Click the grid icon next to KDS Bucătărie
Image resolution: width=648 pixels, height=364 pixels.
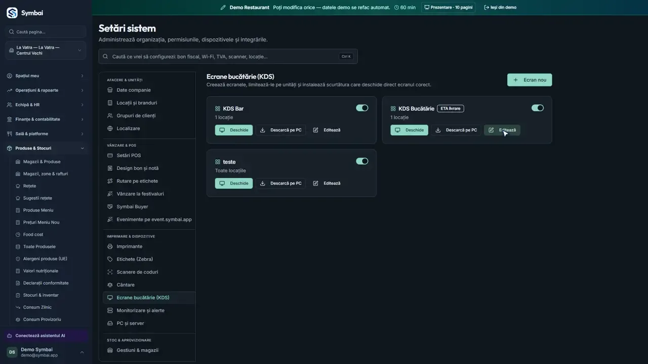coord(393,109)
